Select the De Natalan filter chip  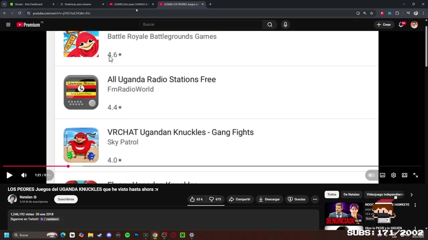click(351, 194)
